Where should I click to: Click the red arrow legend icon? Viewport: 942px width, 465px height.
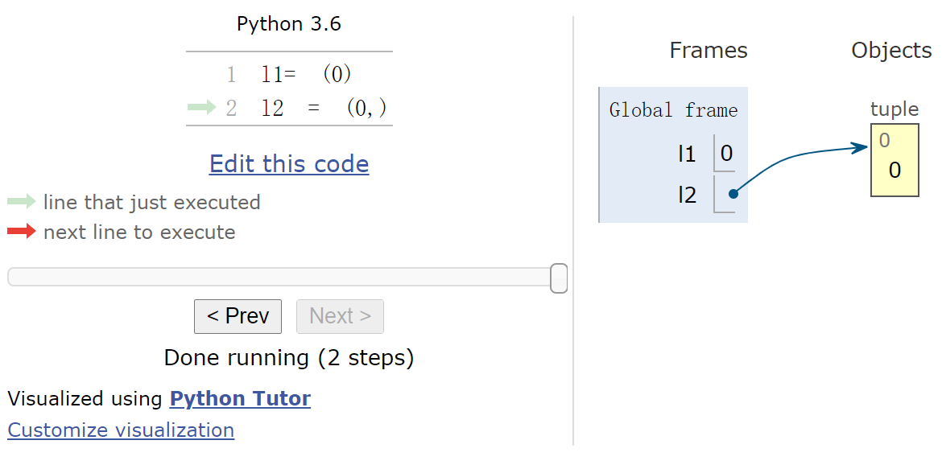click(22, 232)
